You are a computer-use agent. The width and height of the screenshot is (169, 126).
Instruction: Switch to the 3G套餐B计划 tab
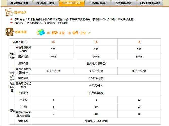click(x=46, y=3)
